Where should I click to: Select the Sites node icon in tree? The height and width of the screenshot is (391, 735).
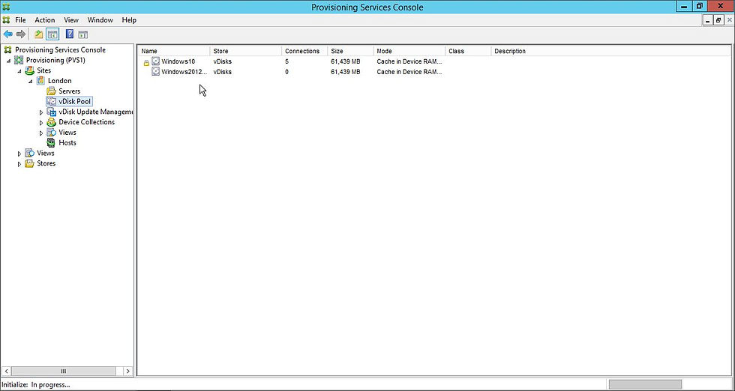[29, 70]
